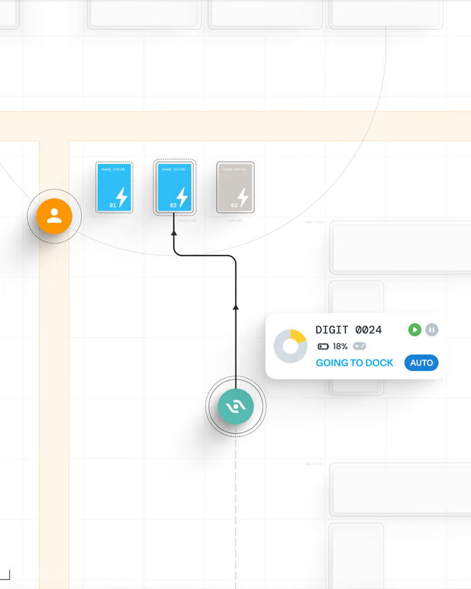471x589 pixels.
Task: Toggle the AUTO mode pill
Action: tap(422, 363)
